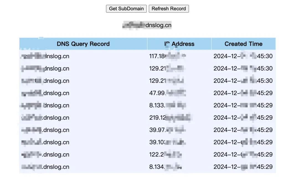Click the Get SubDomain button

click(126, 9)
